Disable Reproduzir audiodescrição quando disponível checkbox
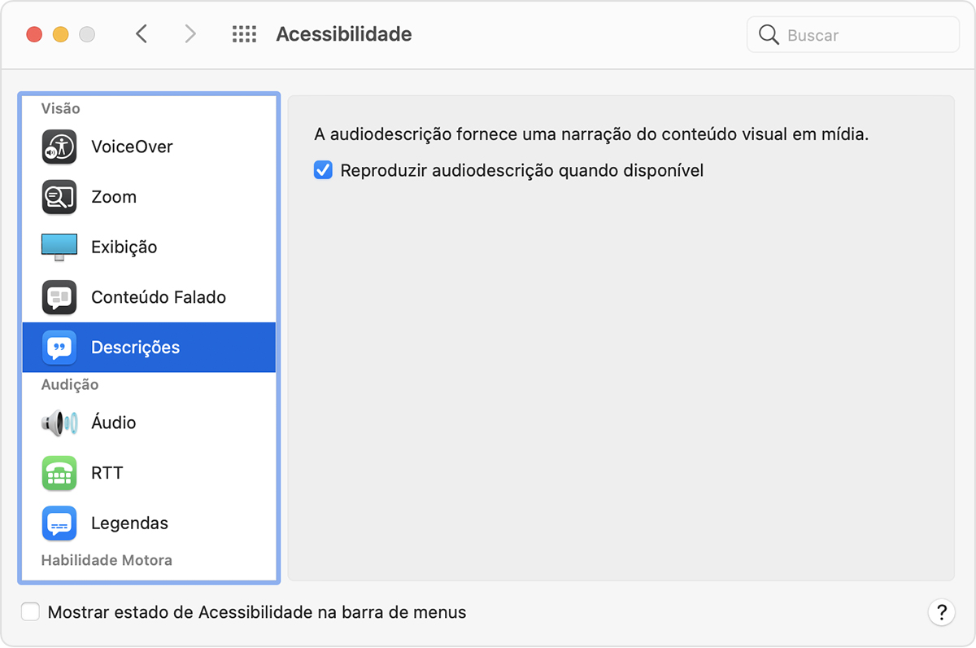 [323, 171]
